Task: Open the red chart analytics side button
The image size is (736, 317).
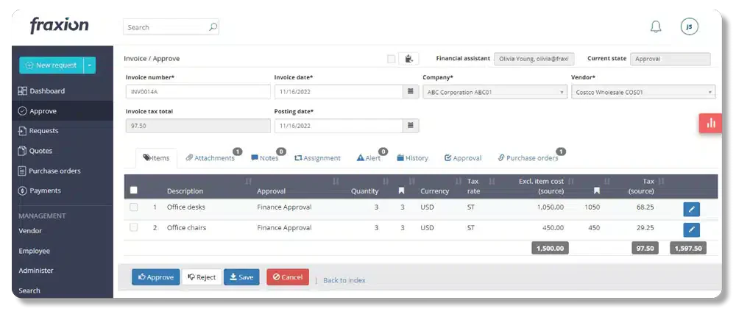Action: point(711,124)
